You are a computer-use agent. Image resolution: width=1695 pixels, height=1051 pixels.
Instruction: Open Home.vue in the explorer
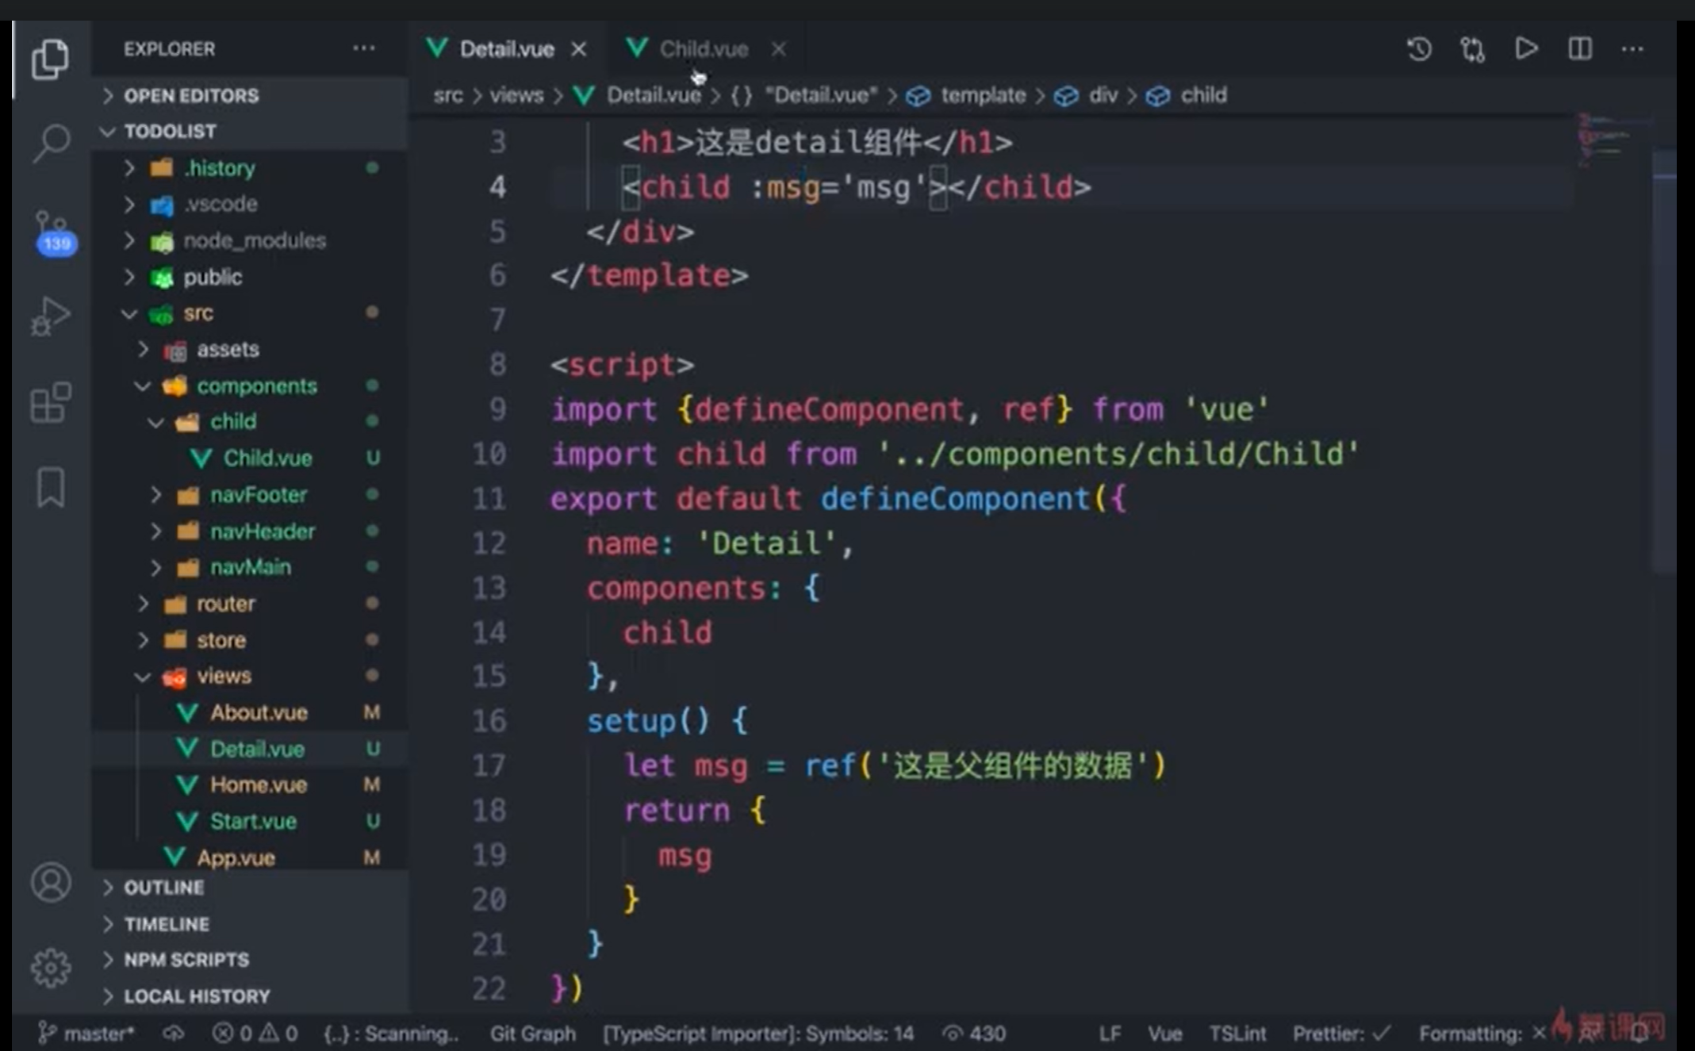coord(258,785)
